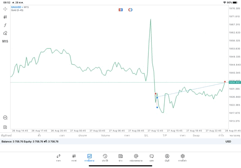
Task: Open the M15 timeframe selector
Action: pyautogui.click(x=5, y=41)
